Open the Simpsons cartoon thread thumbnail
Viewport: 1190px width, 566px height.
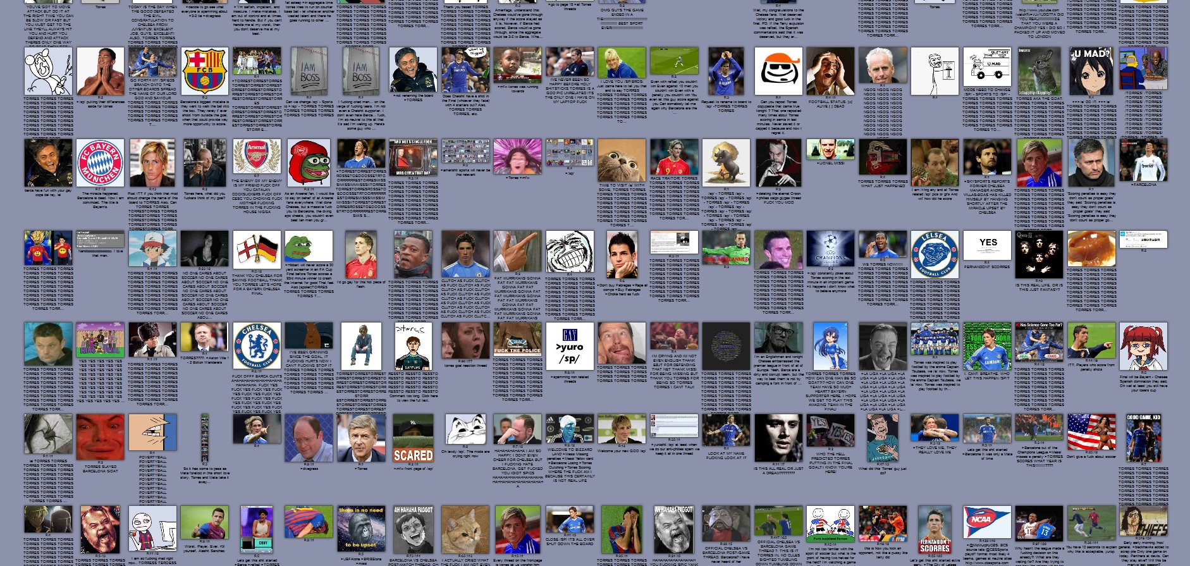[x=1143, y=68]
